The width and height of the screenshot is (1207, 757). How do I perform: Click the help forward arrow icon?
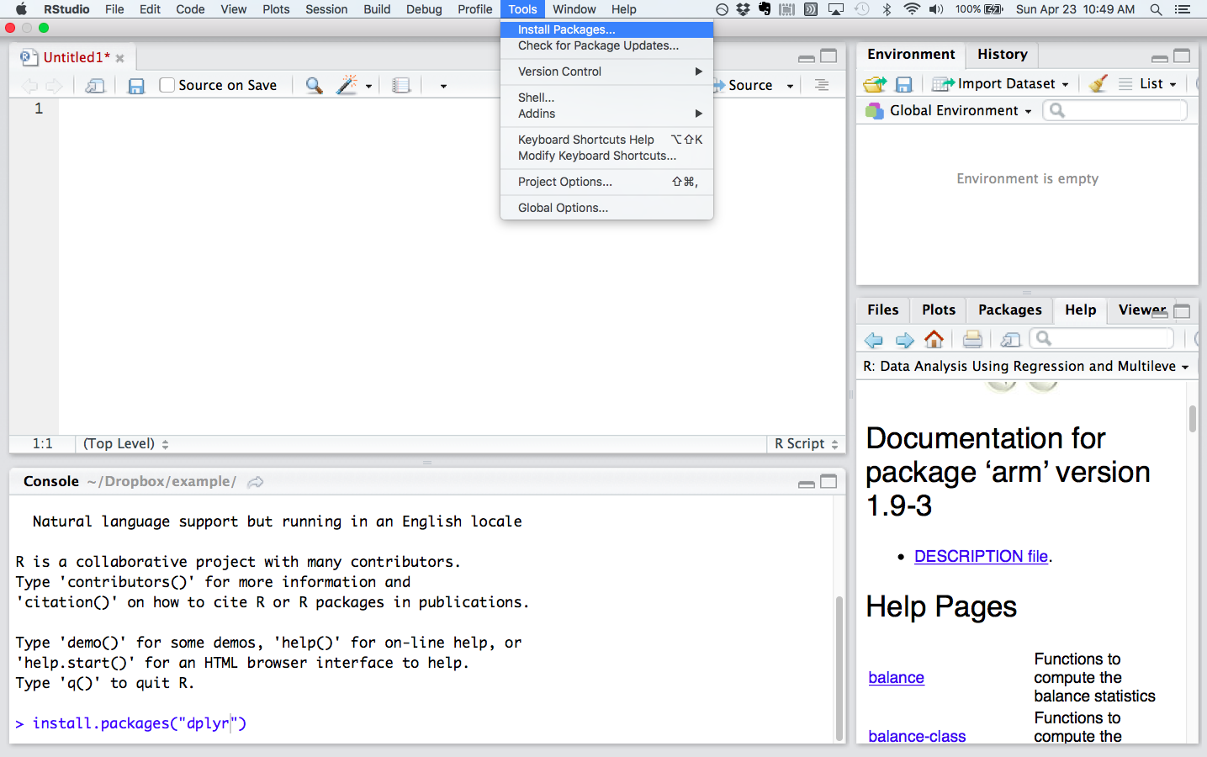coord(904,340)
